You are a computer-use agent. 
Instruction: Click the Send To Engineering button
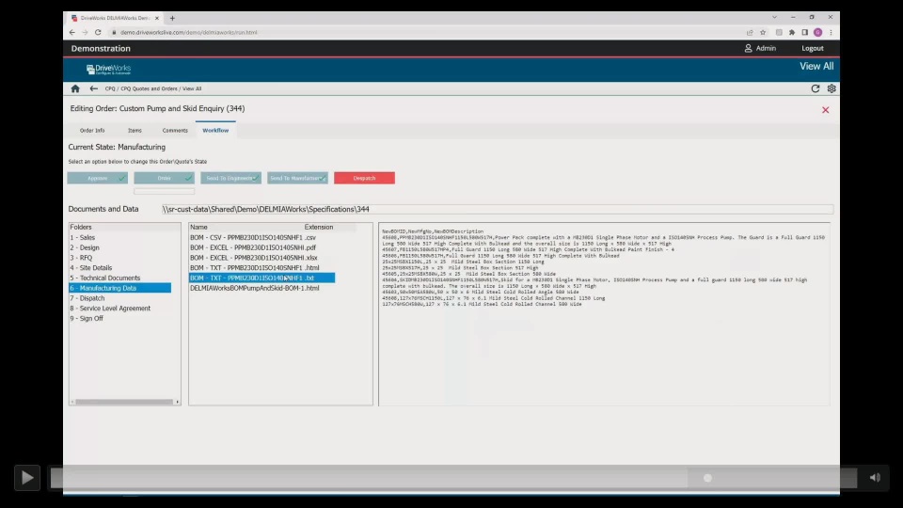pos(231,178)
